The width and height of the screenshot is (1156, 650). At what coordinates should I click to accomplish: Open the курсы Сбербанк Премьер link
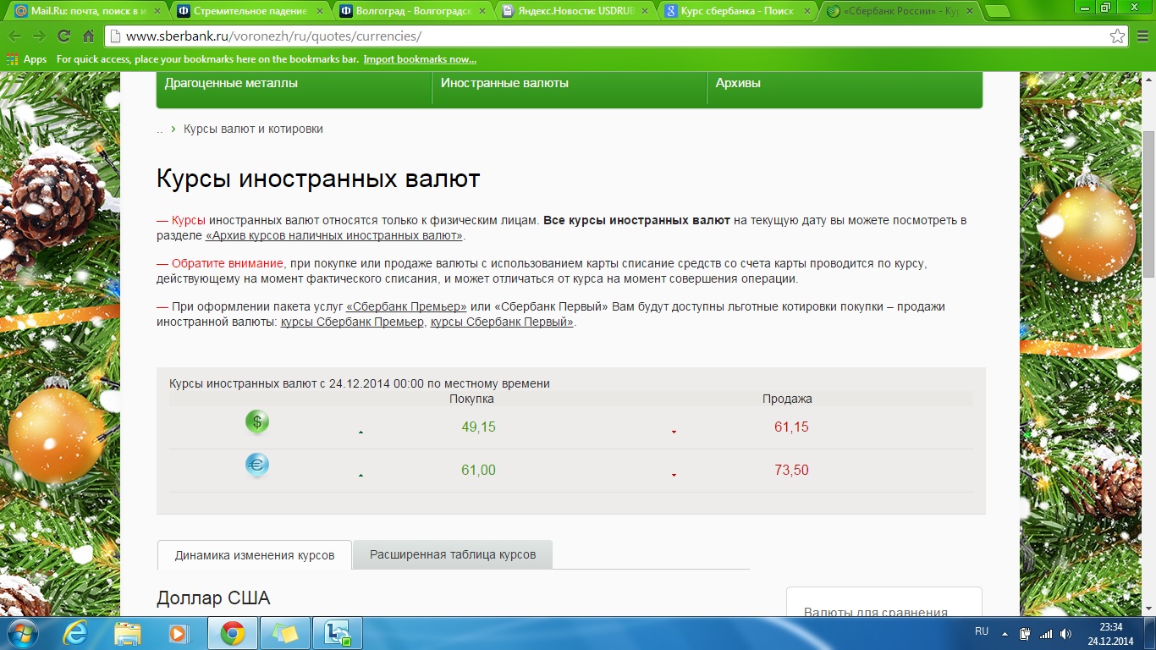pyautogui.click(x=352, y=322)
